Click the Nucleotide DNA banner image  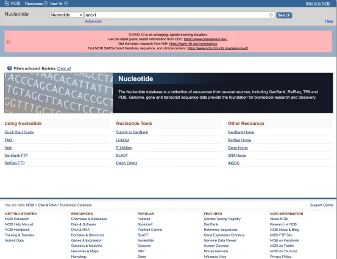coord(59,93)
